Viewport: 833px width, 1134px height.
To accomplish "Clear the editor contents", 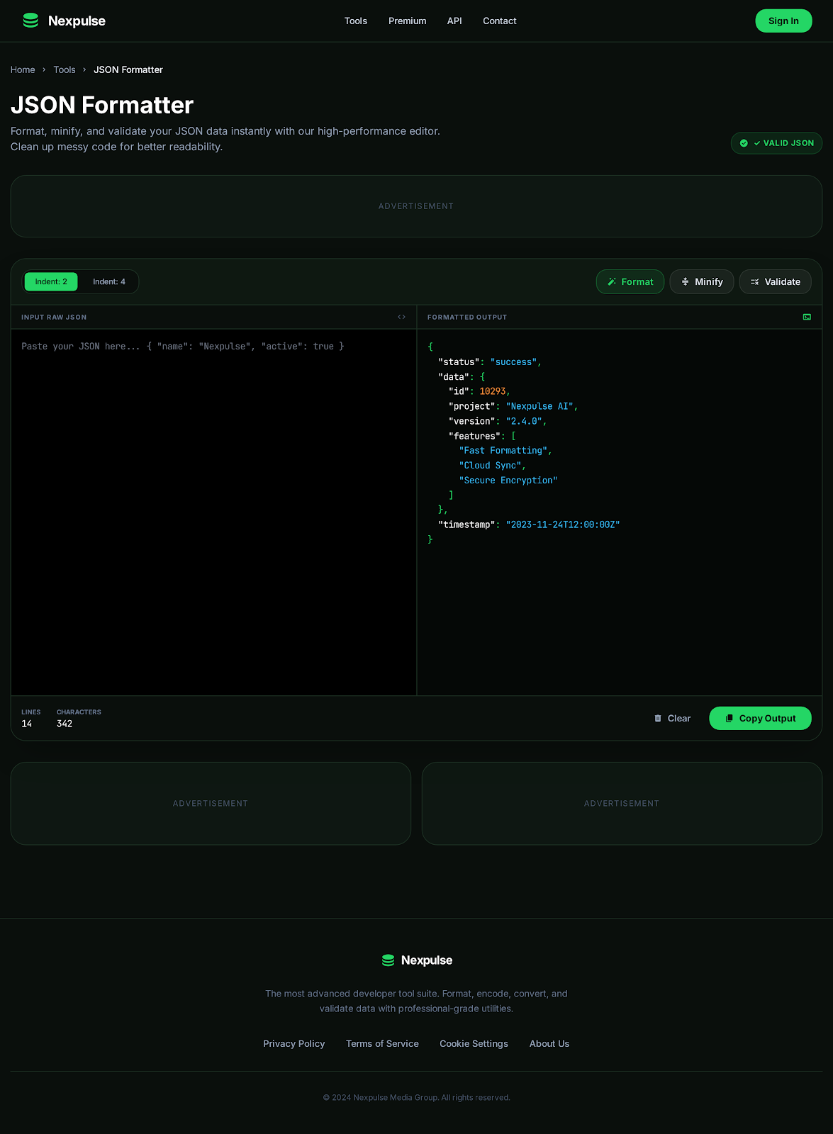I will tap(672, 718).
